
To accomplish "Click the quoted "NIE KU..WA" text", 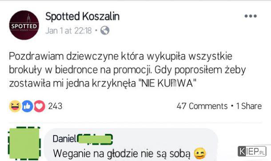I will pyautogui.click(x=167, y=83).
